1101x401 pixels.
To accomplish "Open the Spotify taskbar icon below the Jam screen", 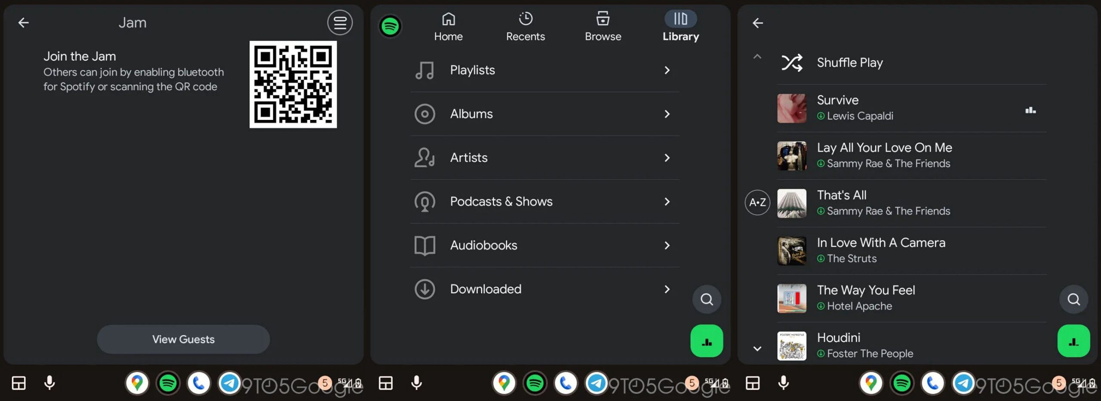I will 168,383.
